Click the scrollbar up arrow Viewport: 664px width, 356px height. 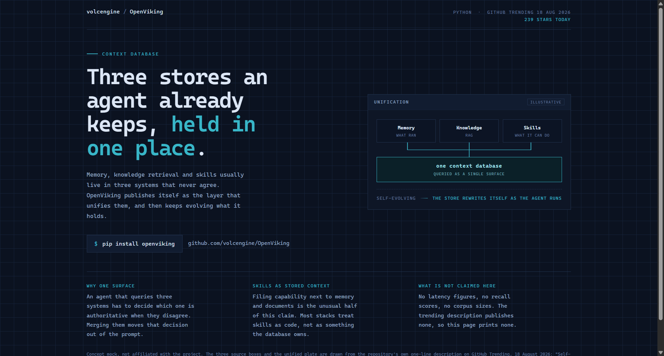coord(661,3)
